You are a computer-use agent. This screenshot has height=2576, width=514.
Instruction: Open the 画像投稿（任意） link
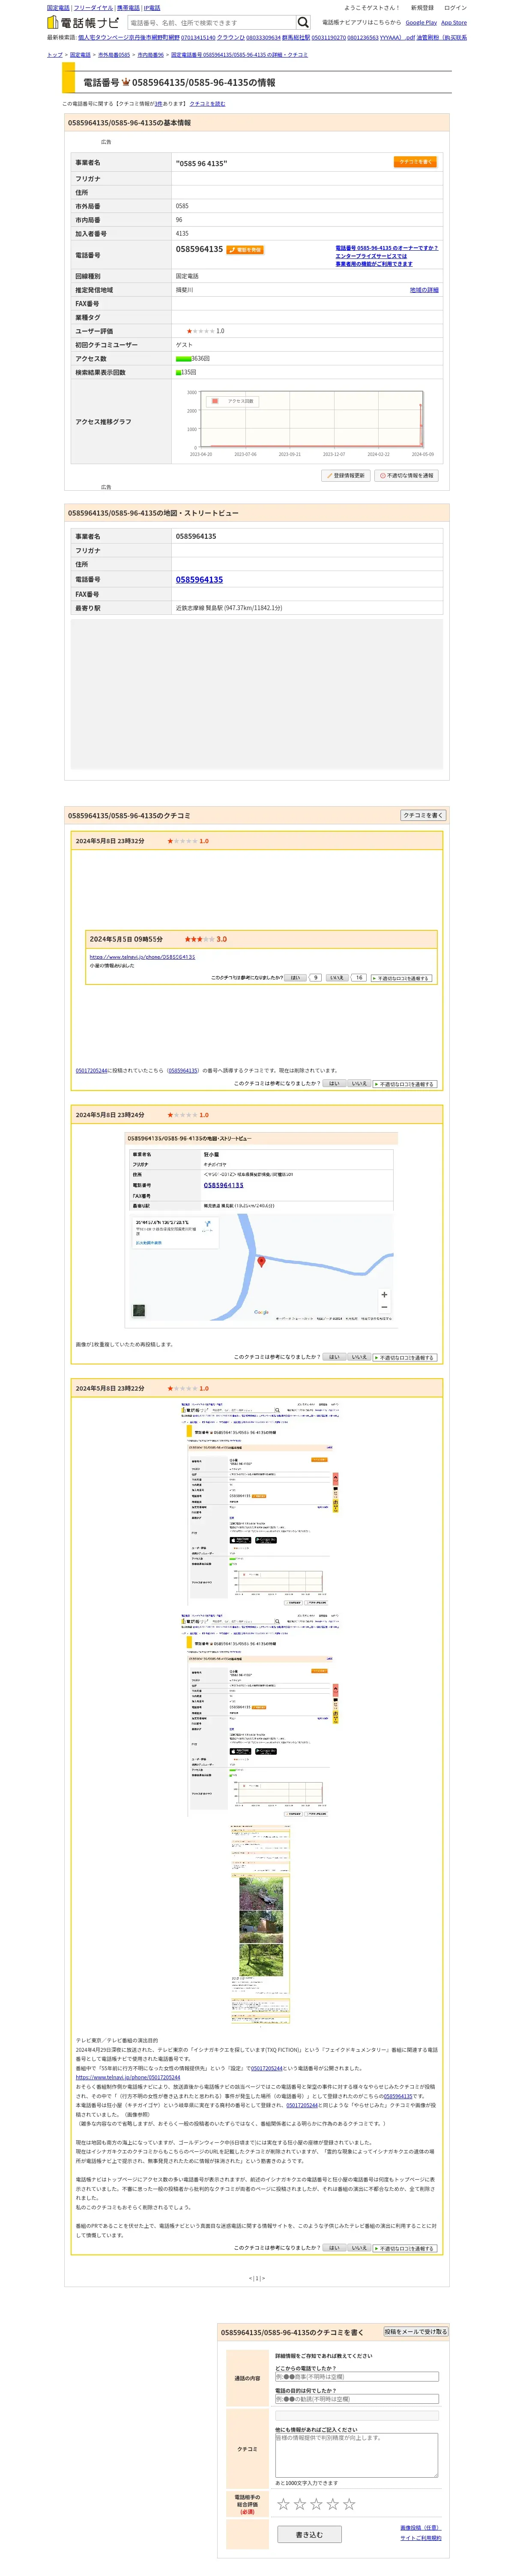click(420, 2528)
